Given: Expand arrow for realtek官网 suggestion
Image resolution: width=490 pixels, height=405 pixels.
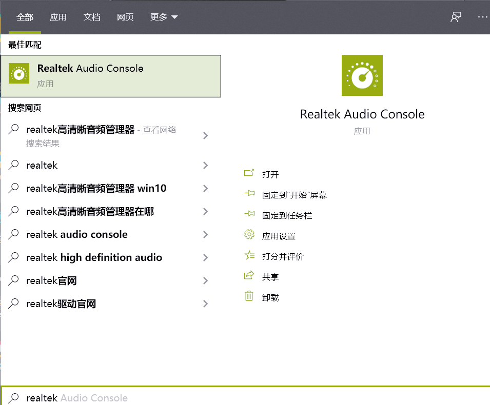Looking at the screenshot, I should click(x=205, y=281).
